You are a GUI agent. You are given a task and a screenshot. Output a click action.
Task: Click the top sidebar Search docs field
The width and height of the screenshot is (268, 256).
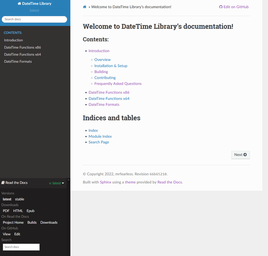[x=34, y=19]
